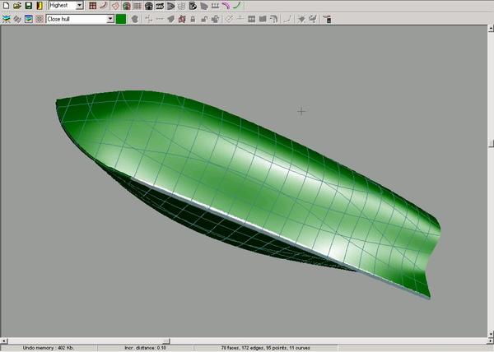494x352 pixels.
Task: Save the model with the floppy disk icon
Action: 28,6
